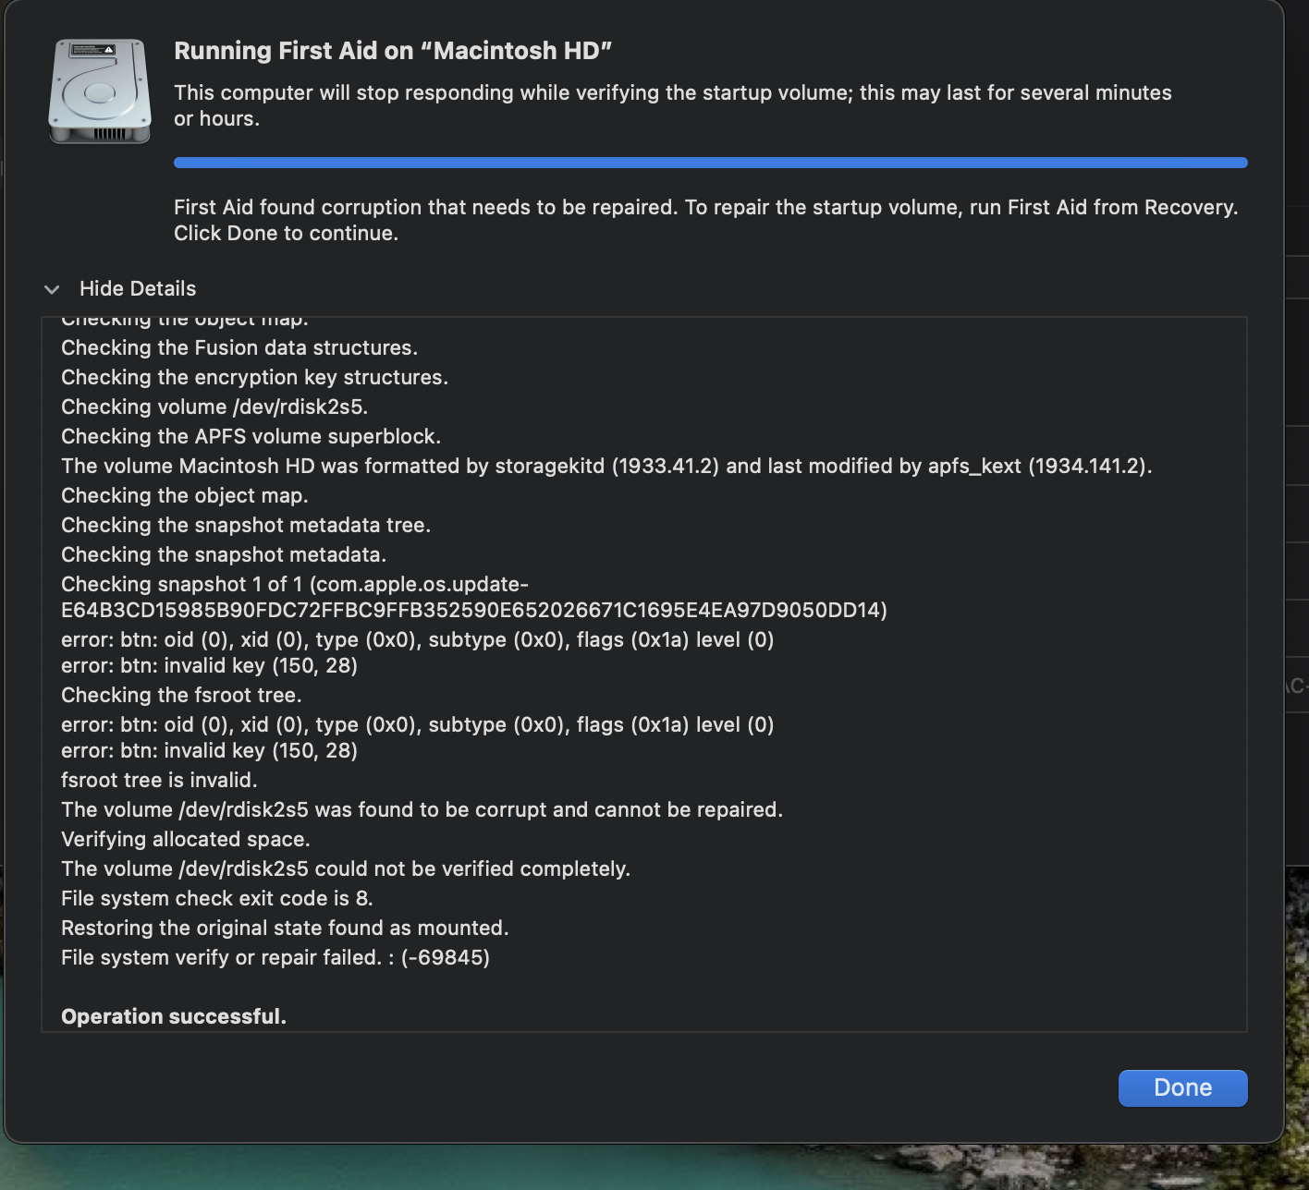Select the line "Checking the snapshot metadata tree."
This screenshot has height=1190, width=1309.
click(246, 525)
